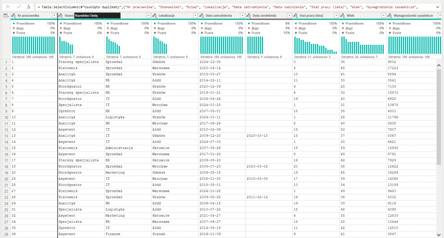Open the Data zwolnienia filter dropdown
The width and height of the screenshot is (444, 238).
pos(289,16)
